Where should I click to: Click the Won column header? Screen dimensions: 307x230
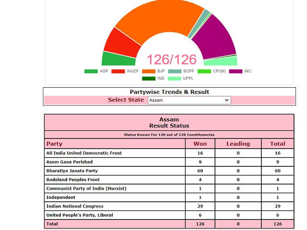pyautogui.click(x=200, y=144)
